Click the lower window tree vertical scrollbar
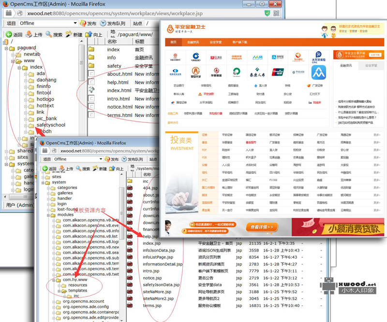This screenshot has width=387, height=322. coord(122,213)
